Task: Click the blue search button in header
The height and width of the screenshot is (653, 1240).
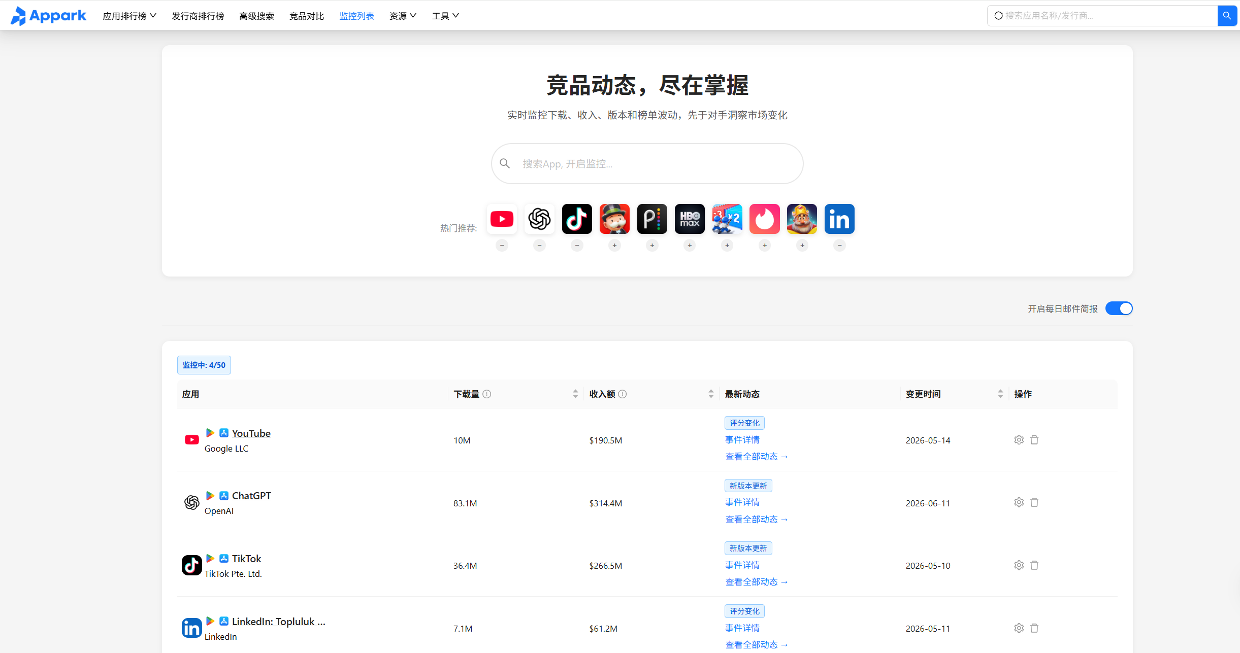Action: [x=1227, y=16]
